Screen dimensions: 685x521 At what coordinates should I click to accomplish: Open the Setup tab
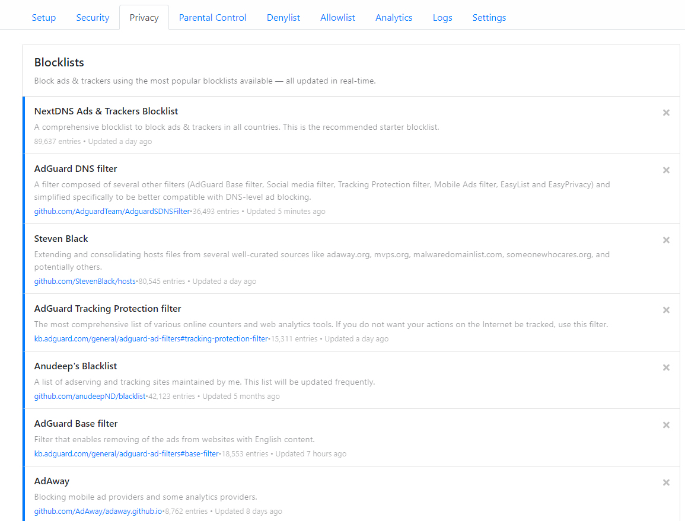pos(44,18)
